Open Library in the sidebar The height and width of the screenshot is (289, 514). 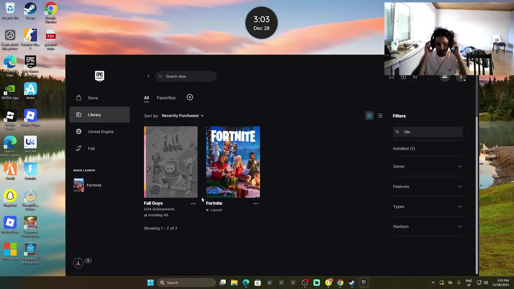coord(99,115)
